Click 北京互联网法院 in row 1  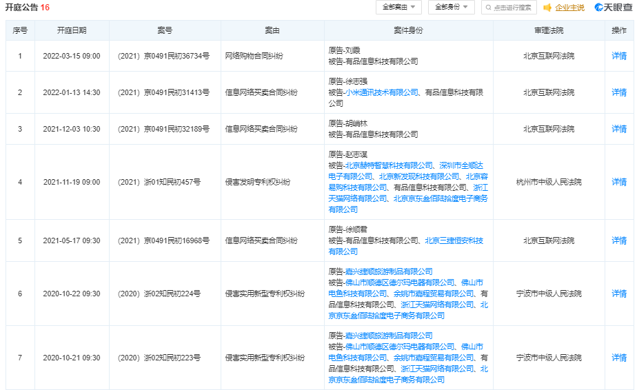tap(549, 56)
